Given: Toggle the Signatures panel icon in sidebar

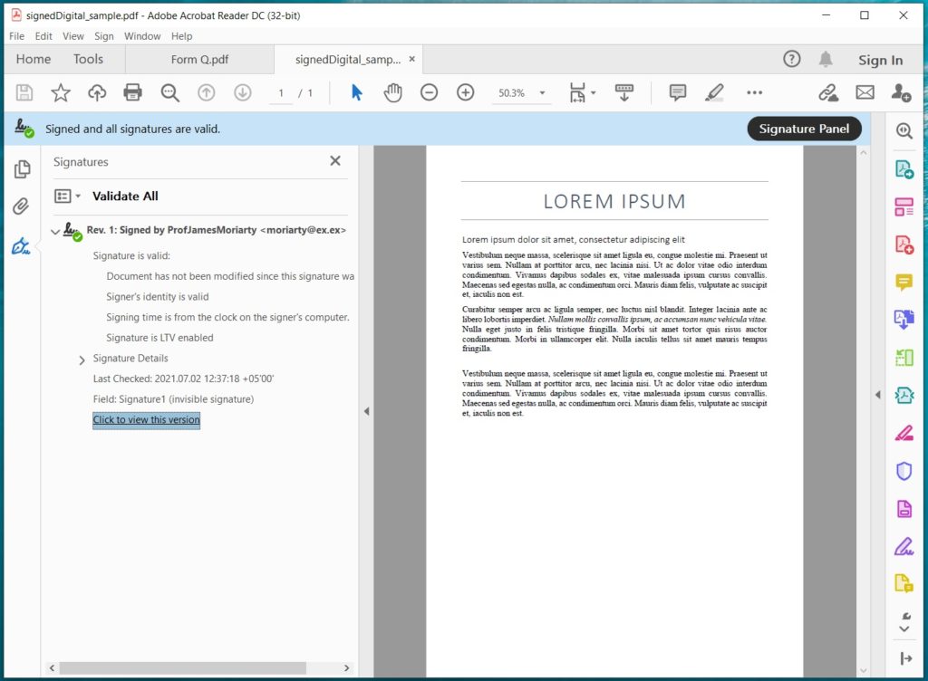Looking at the screenshot, I should pyautogui.click(x=21, y=246).
